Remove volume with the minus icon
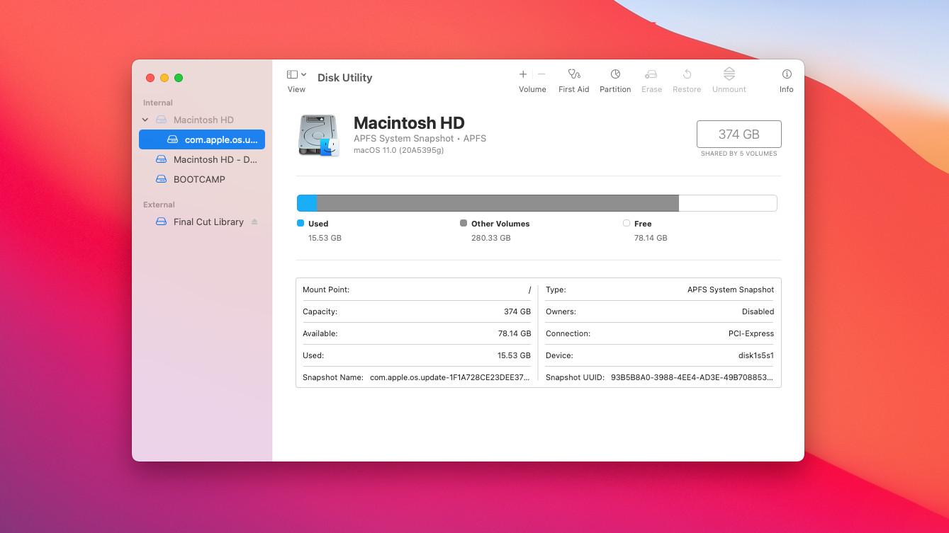 point(541,74)
